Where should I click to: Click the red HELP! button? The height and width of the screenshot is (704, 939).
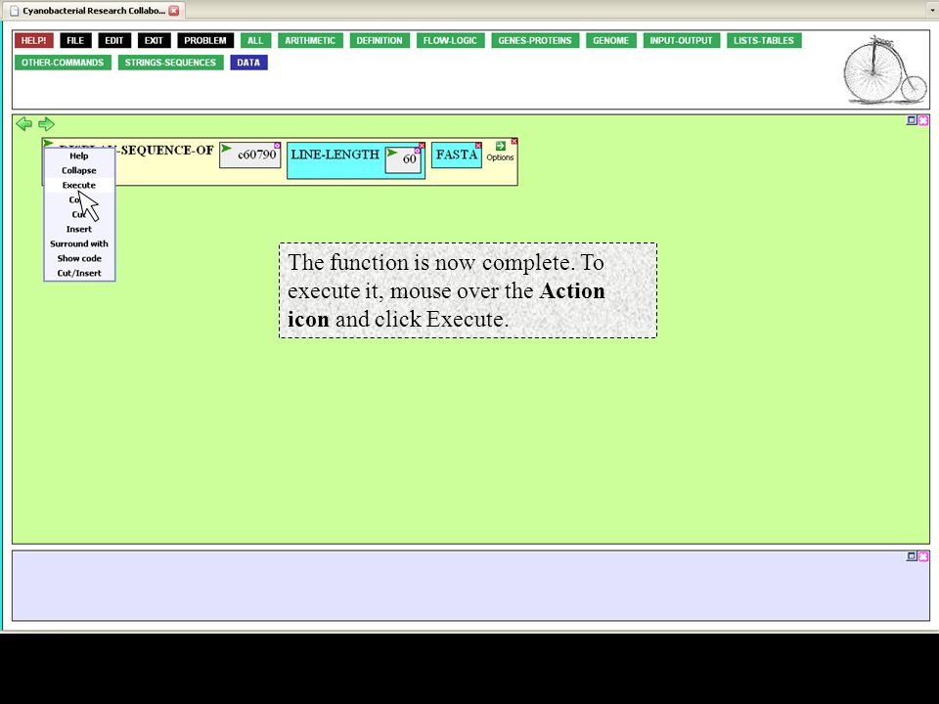(34, 41)
